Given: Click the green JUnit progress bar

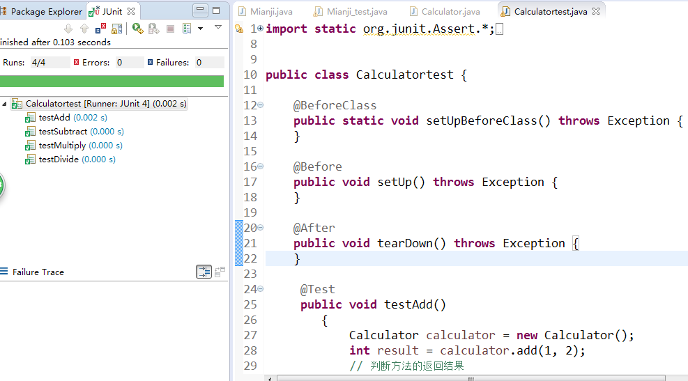Looking at the screenshot, I should pyautogui.click(x=112, y=81).
